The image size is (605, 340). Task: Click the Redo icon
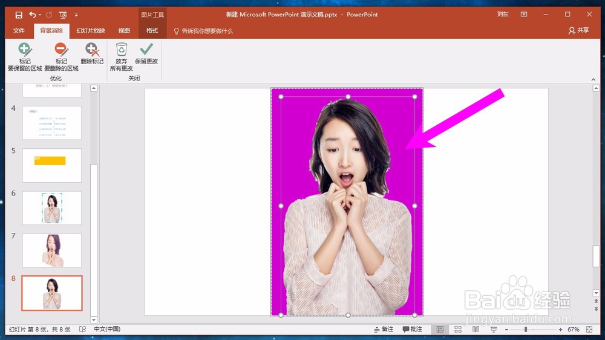point(49,15)
